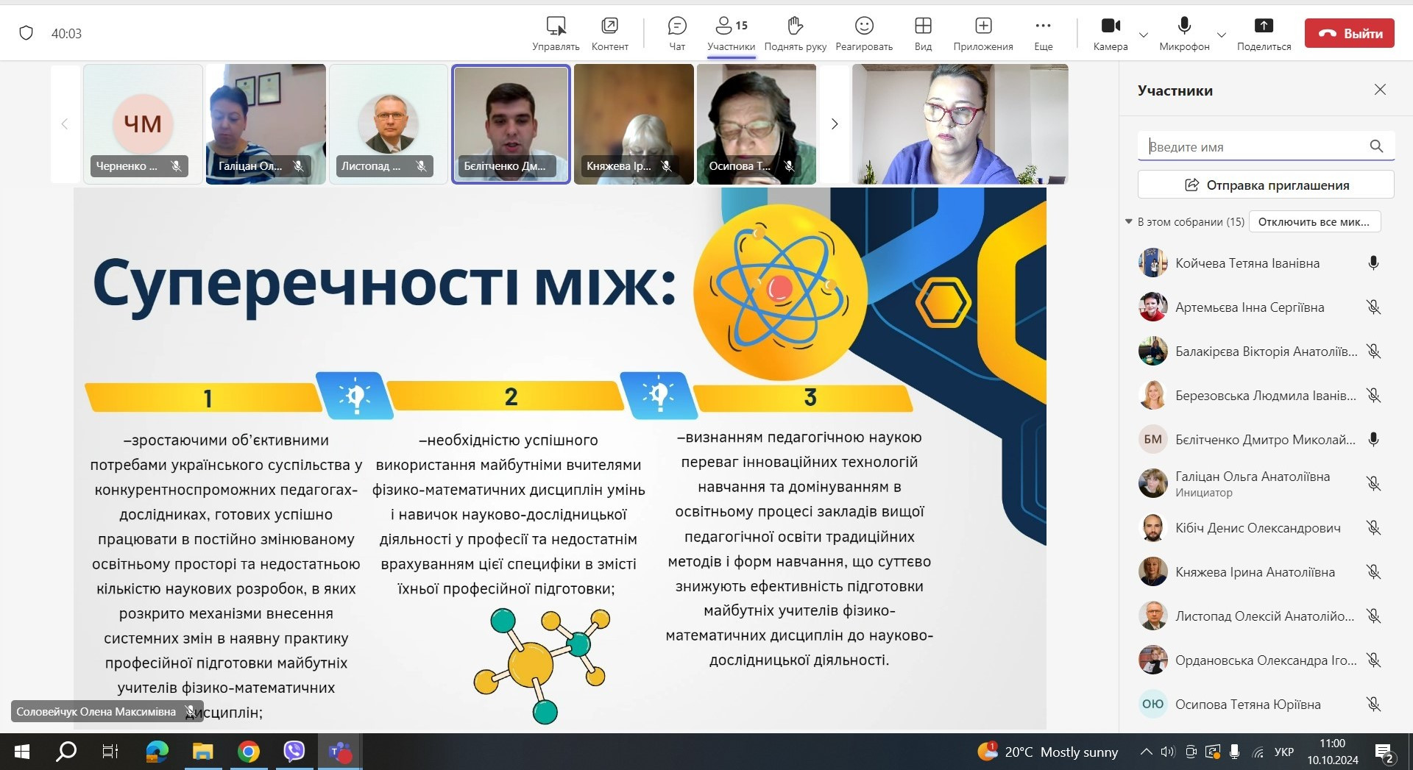The height and width of the screenshot is (770, 1413).
Task: Click the participant search magnifier icon
Action: click(1376, 146)
